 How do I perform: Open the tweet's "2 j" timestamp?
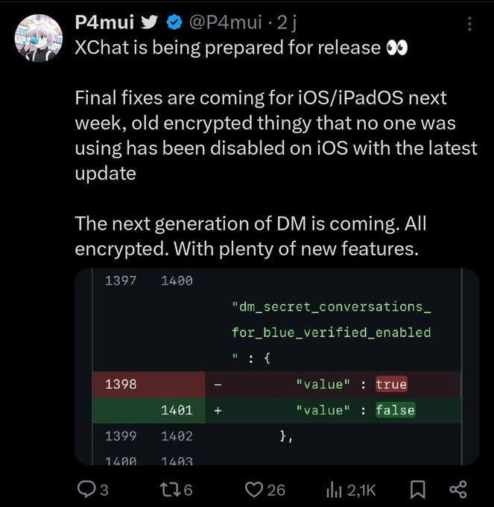point(287,23)
